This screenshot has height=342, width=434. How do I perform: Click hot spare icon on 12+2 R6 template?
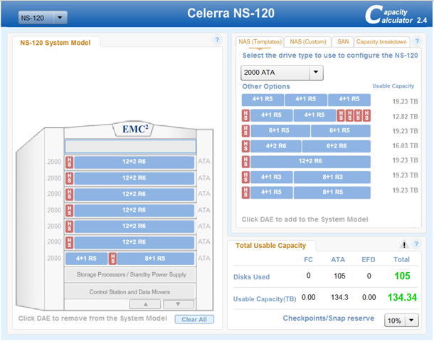(245, 161)
